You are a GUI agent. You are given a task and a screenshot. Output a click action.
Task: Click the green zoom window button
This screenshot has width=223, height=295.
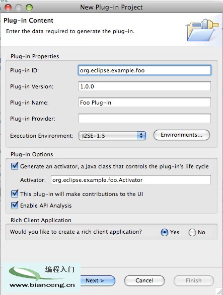click(x=29, y=8)
